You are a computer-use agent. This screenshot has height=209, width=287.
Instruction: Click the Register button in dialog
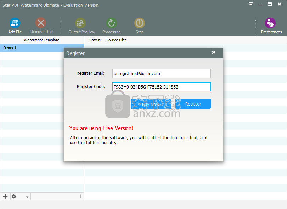193,104
